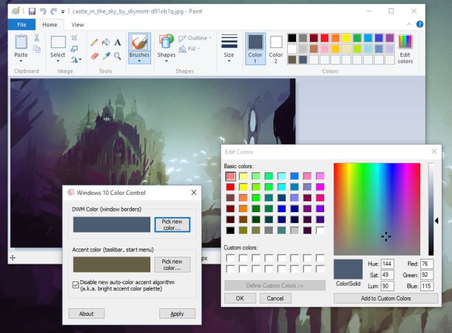Select first empty custom color slot
Screen dimensions: 452x333
click(230, 257)
